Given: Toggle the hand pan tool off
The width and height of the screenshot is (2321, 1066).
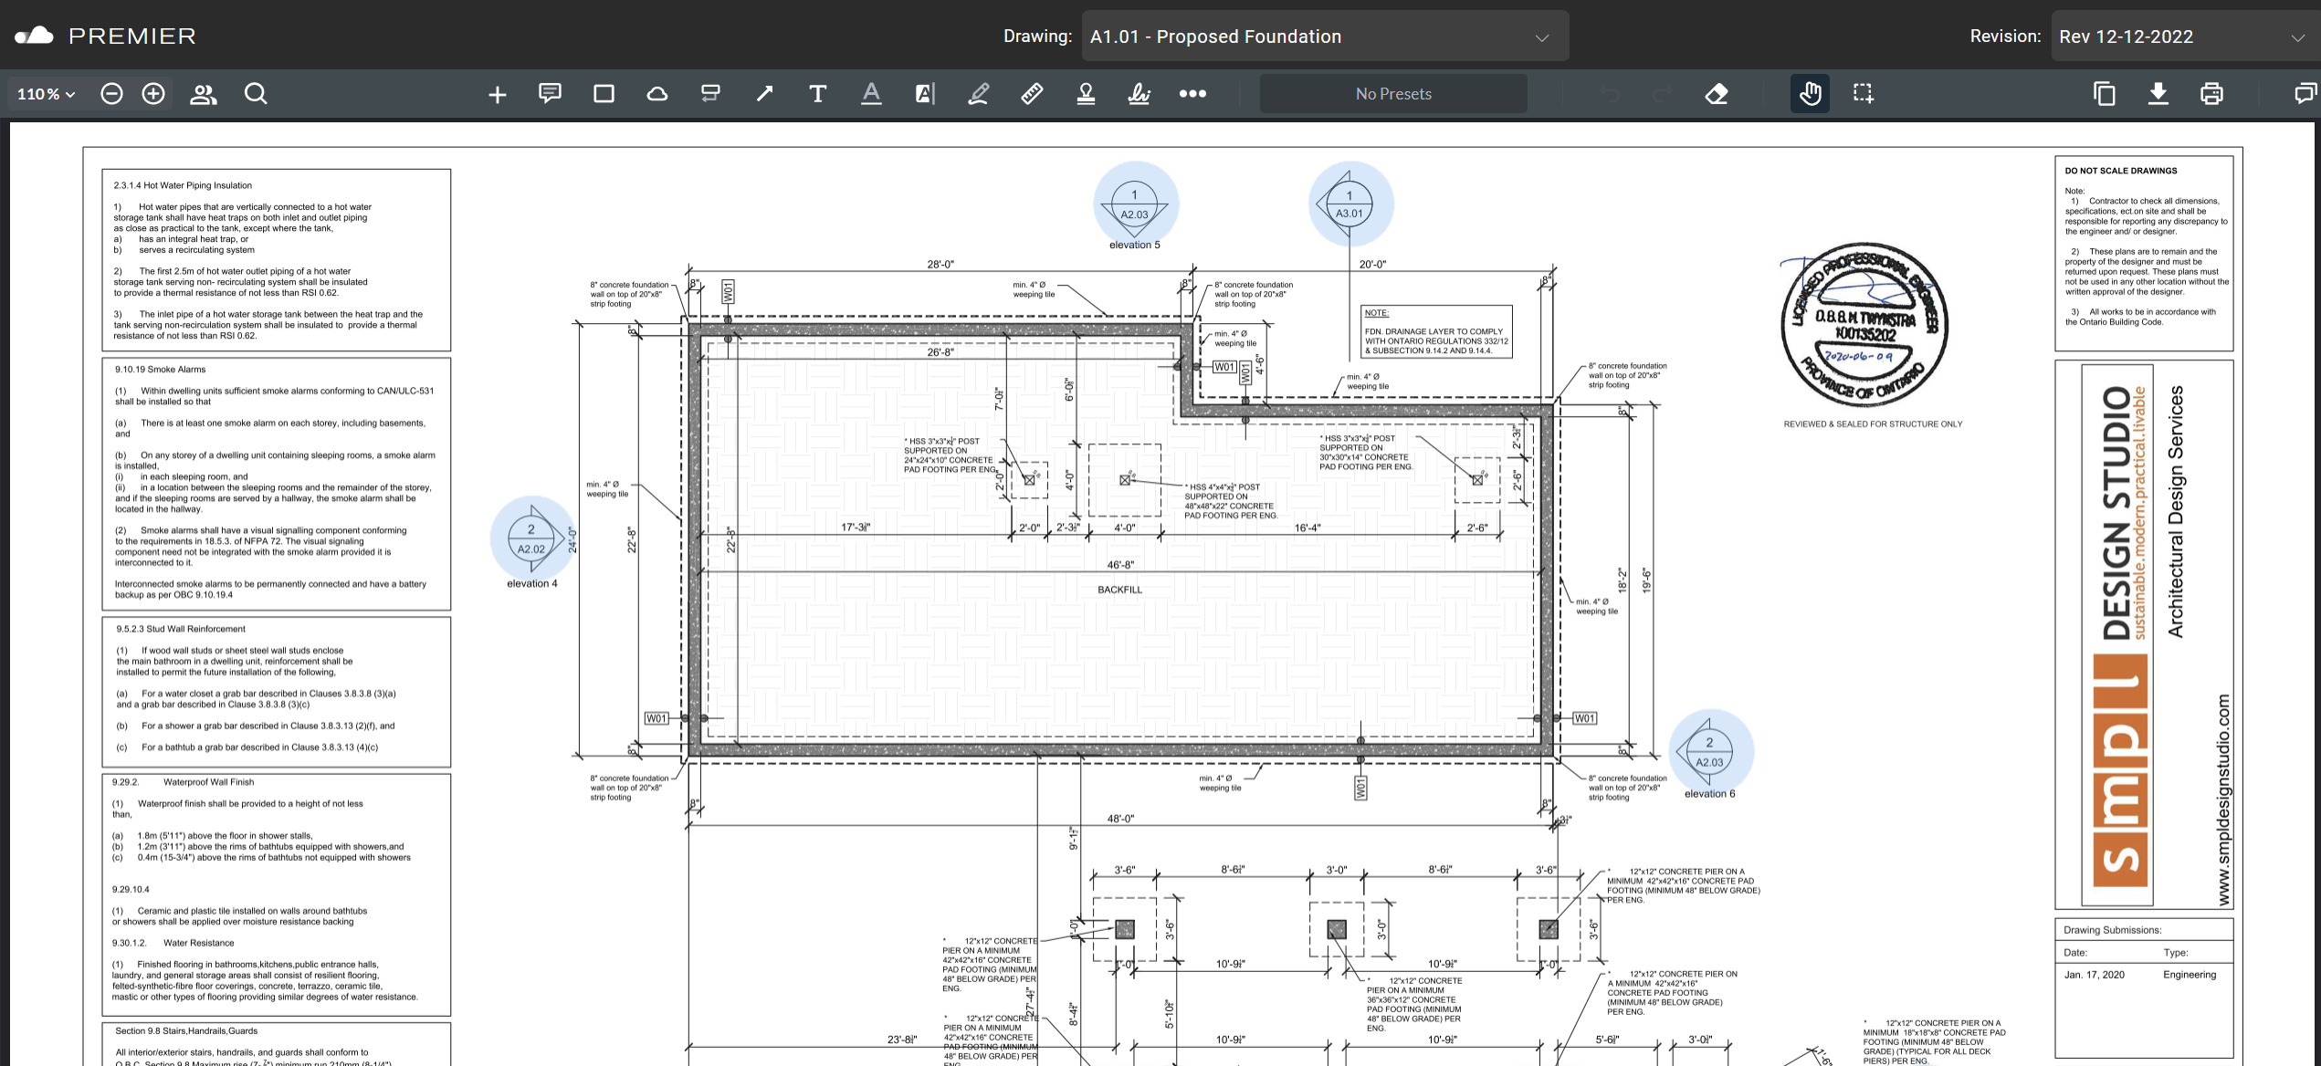Looking at the screenshot, I should point(1810,93).
